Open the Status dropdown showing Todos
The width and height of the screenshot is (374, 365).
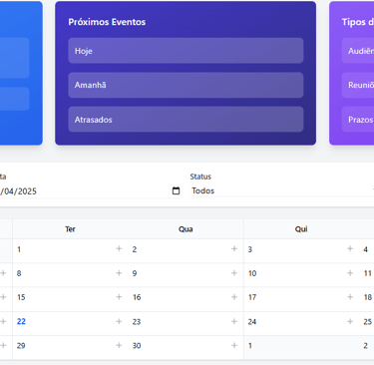click(282, 190)
